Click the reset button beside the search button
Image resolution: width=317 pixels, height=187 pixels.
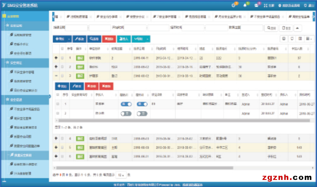[286, 28]
